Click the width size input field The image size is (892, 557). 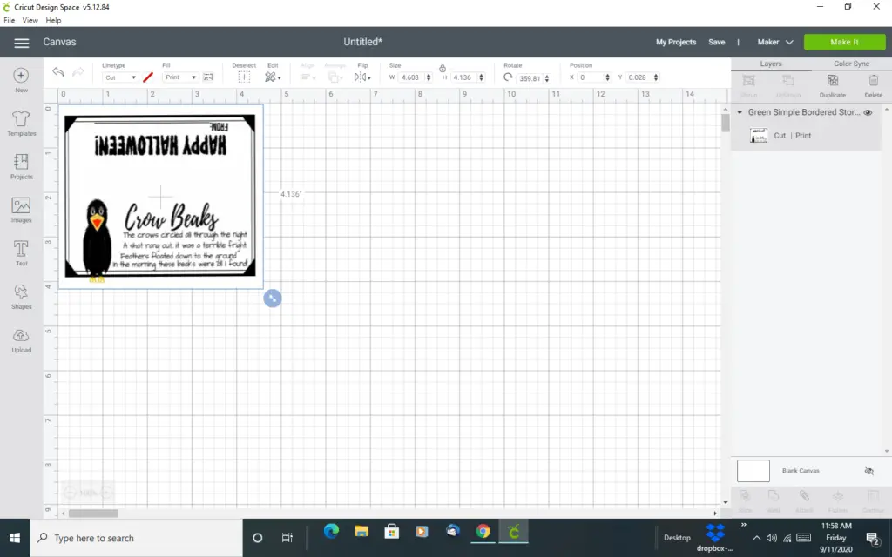[410, 77]
